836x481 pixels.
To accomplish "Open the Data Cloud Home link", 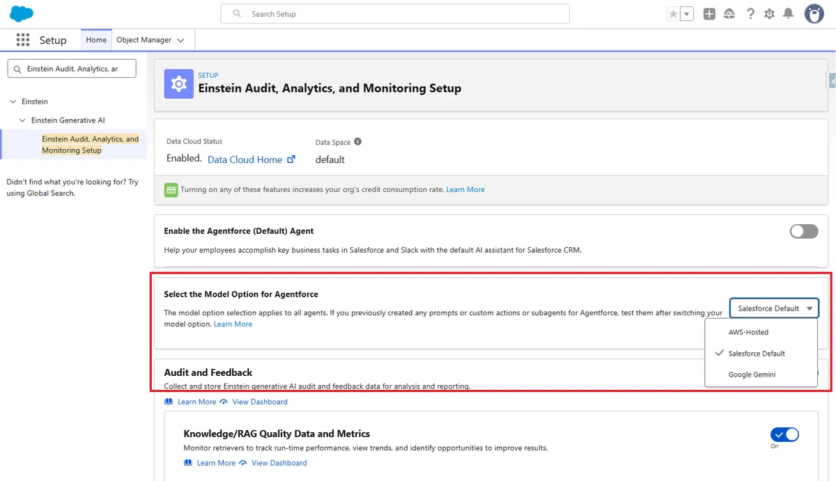I will [x=245, y=159].
